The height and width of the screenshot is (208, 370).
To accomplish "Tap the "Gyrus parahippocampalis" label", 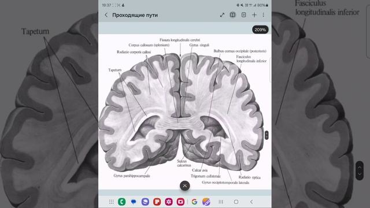I will (132, 176).
